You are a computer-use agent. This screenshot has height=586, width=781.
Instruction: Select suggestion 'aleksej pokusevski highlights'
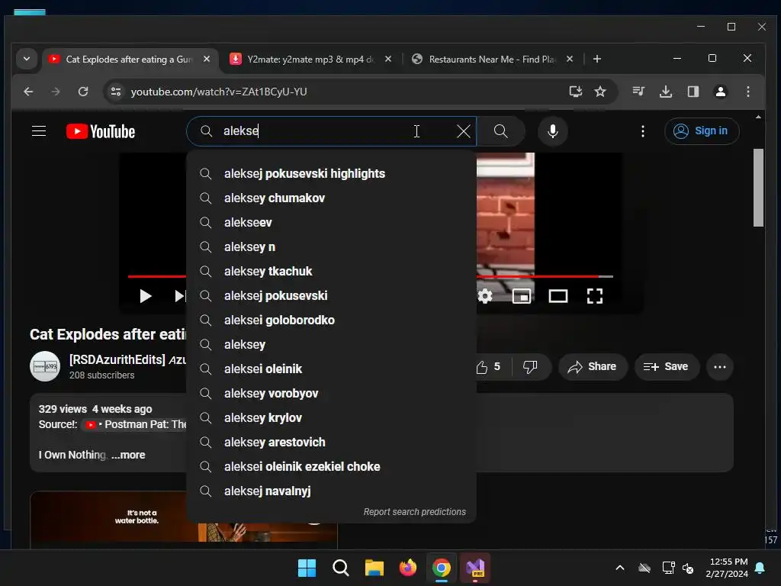331,173
